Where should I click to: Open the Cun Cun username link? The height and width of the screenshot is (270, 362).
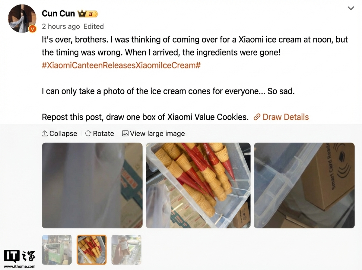pos(58,14)
